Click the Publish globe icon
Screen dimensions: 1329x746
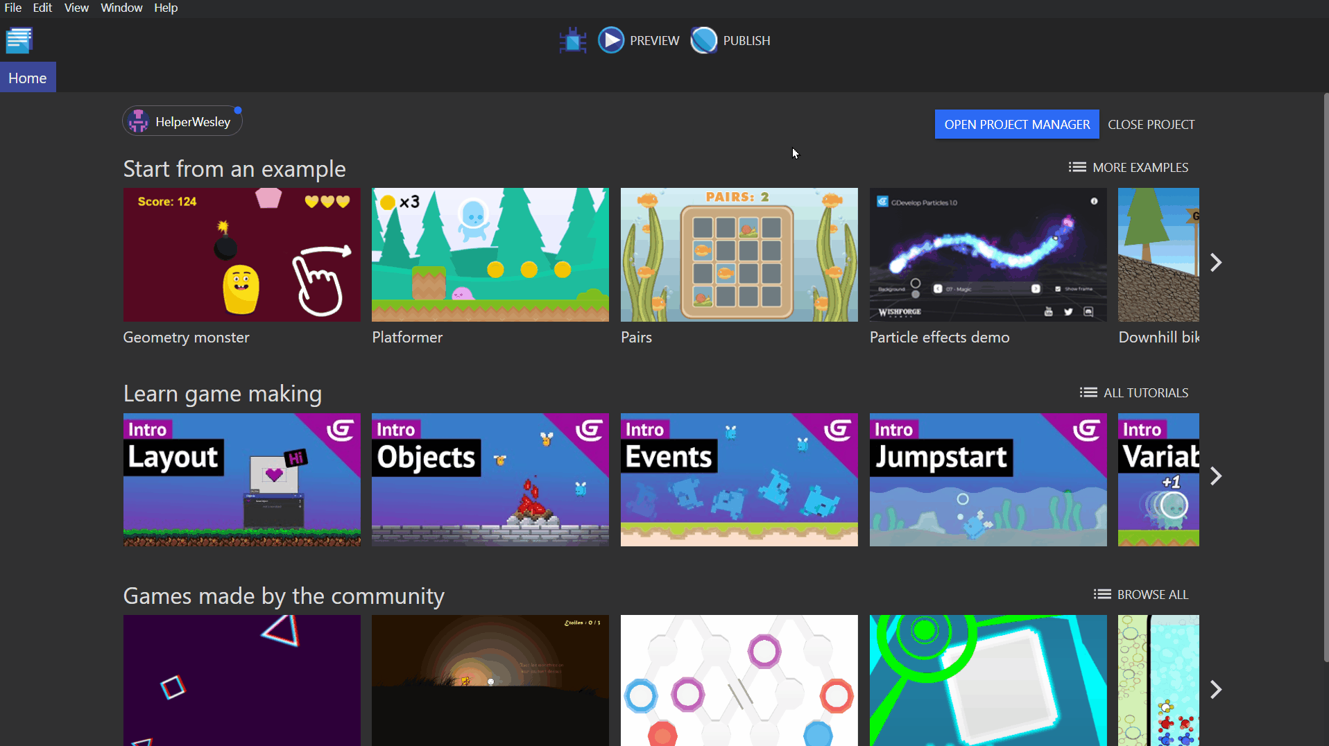[x=703, y=40]
